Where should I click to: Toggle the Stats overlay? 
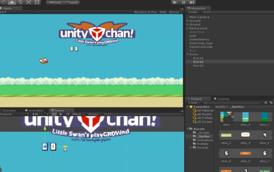[x=163, y=12]
